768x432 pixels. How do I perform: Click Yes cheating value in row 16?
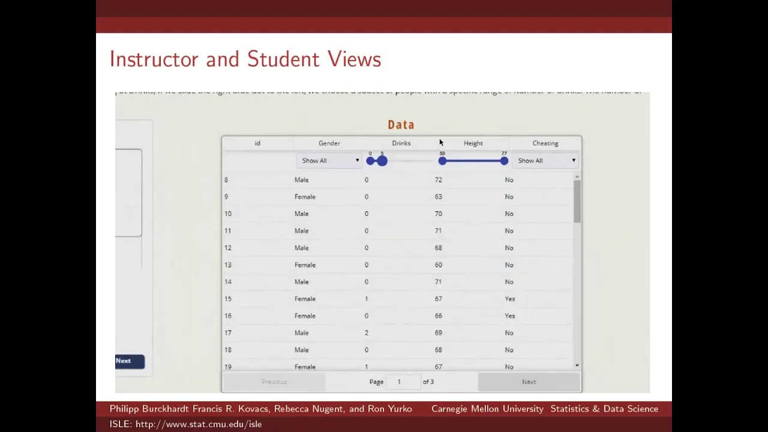pyautogui.click(x=510, y=316)
